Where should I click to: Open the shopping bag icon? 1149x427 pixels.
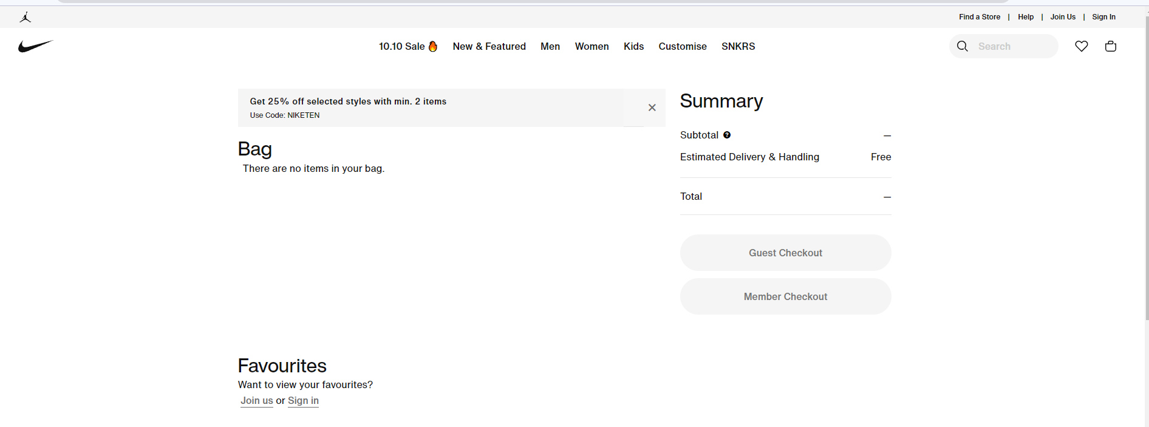point(1110,46)
